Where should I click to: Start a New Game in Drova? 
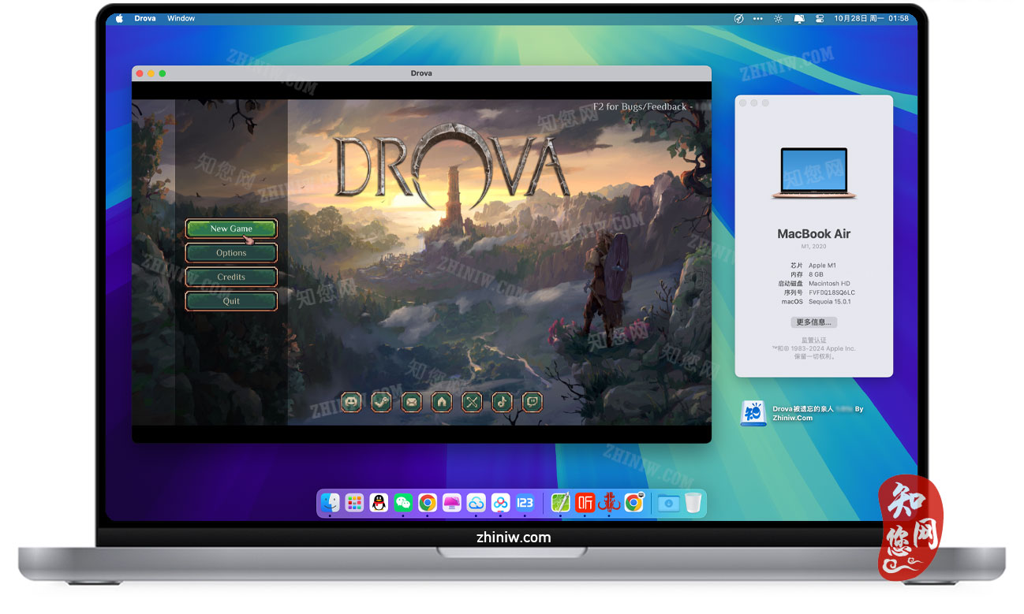pyautogui.click(x=231, y=229)
